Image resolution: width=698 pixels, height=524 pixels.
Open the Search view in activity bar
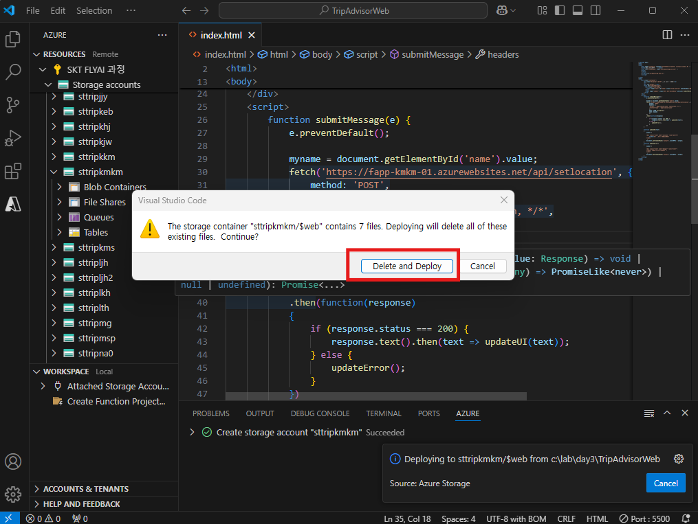13,71
